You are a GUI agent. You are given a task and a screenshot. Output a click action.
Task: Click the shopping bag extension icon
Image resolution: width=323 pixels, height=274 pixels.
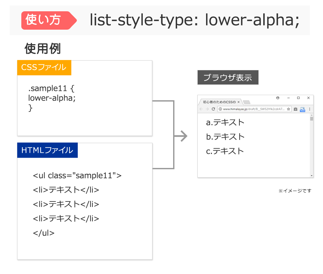tap(296, 109)
